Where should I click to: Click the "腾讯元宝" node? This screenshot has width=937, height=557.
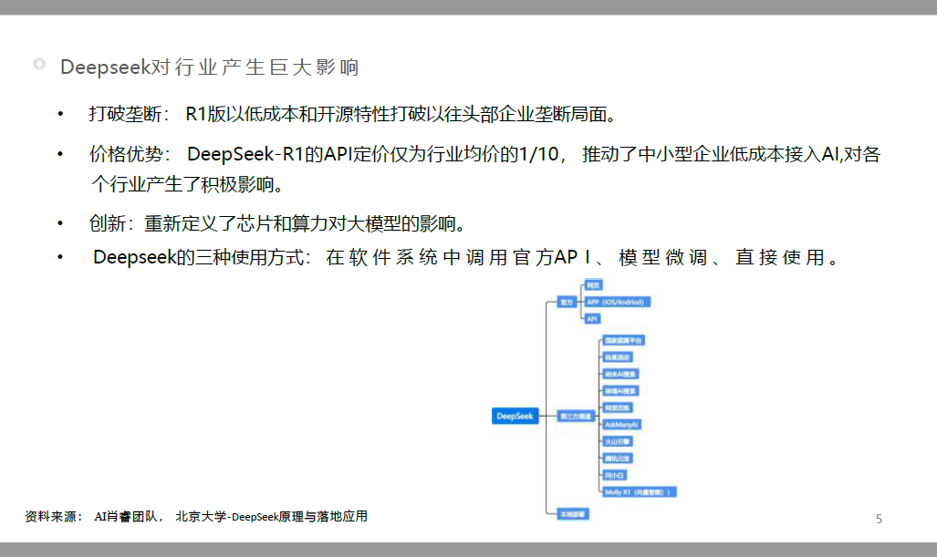[617, 459]
